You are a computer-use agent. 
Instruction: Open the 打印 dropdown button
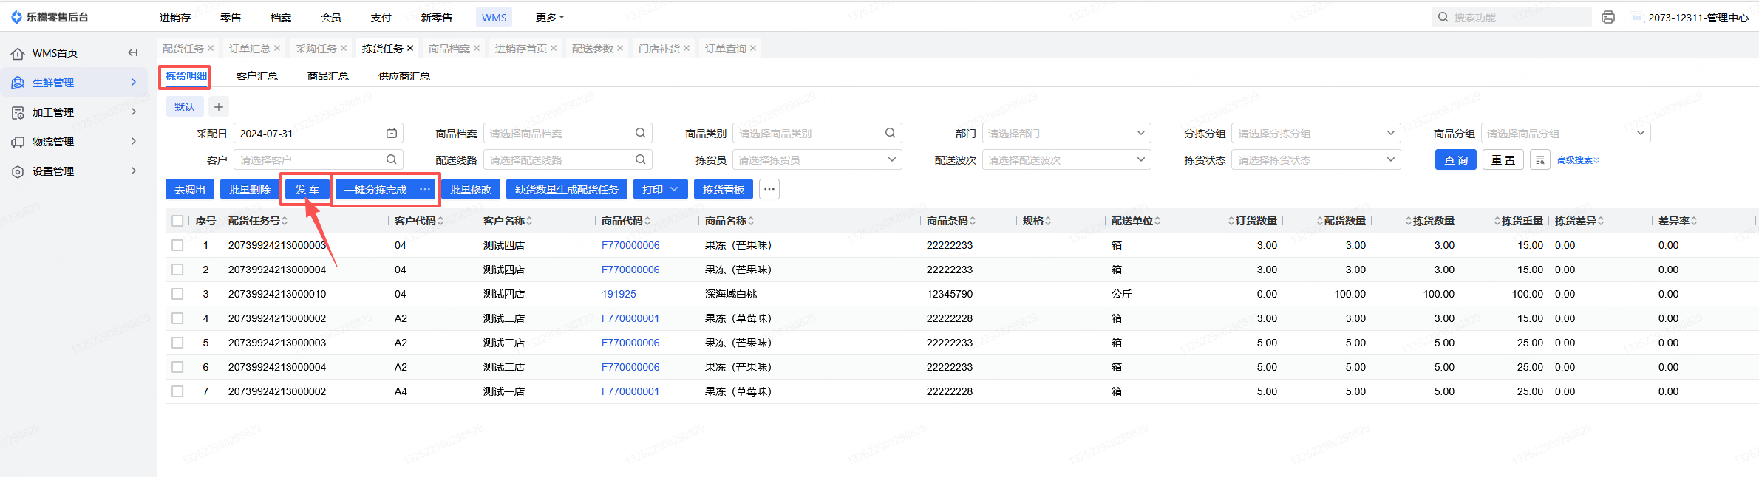click(660, 190)
